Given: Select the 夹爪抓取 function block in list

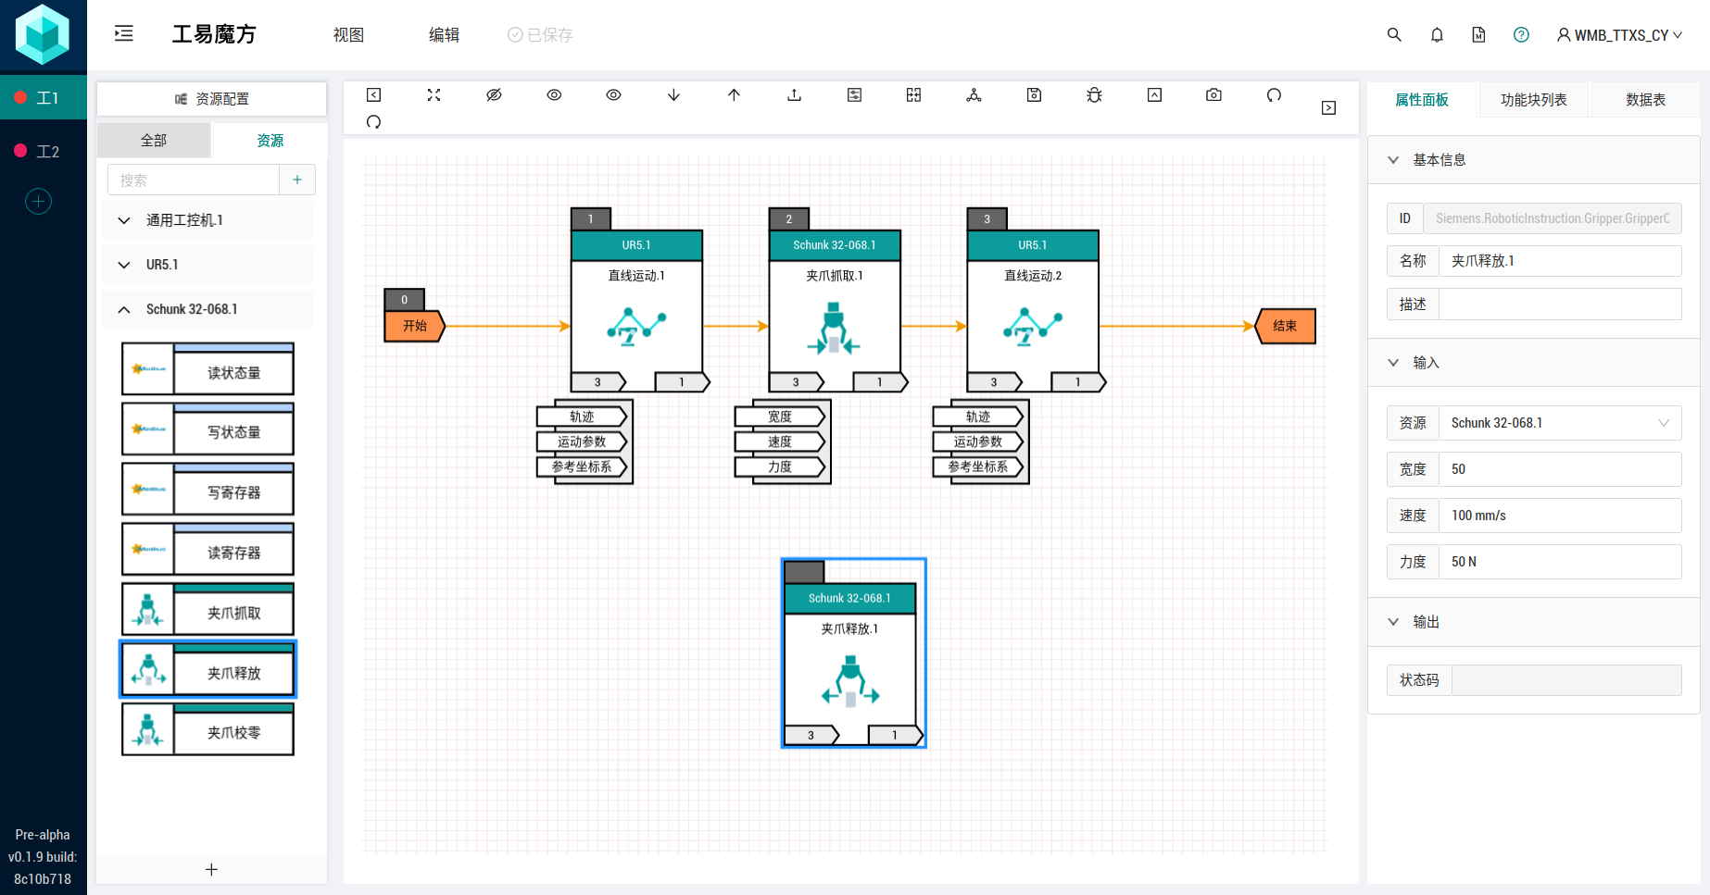Looking at the screenshot, I should coord(207,609).
